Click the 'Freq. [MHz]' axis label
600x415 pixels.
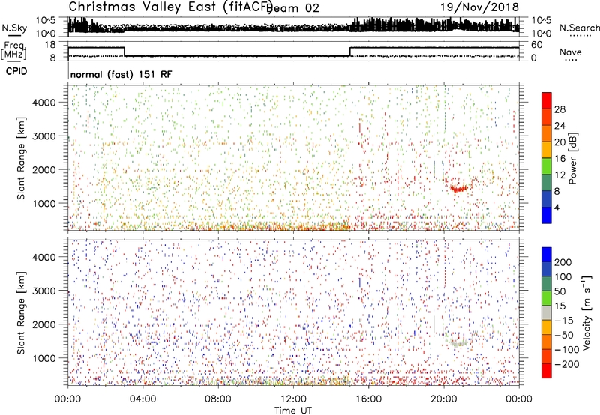pos(13,50)
